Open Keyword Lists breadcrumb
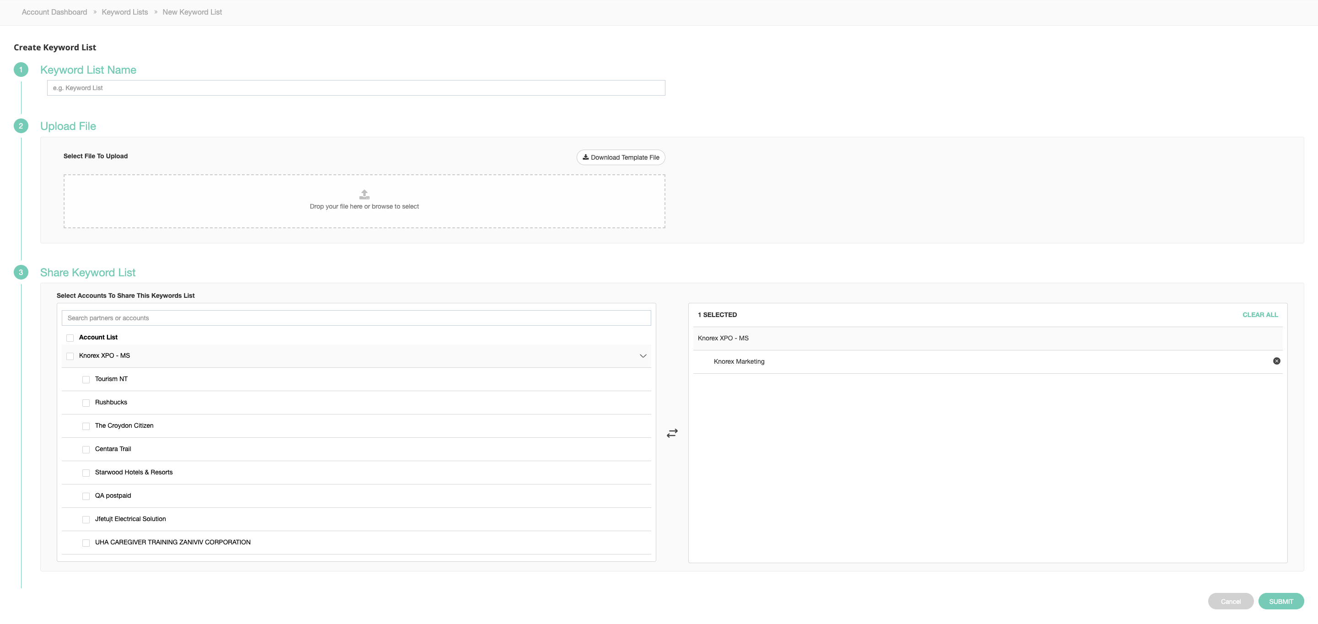The image size is (1318, 624). (124, 12)
